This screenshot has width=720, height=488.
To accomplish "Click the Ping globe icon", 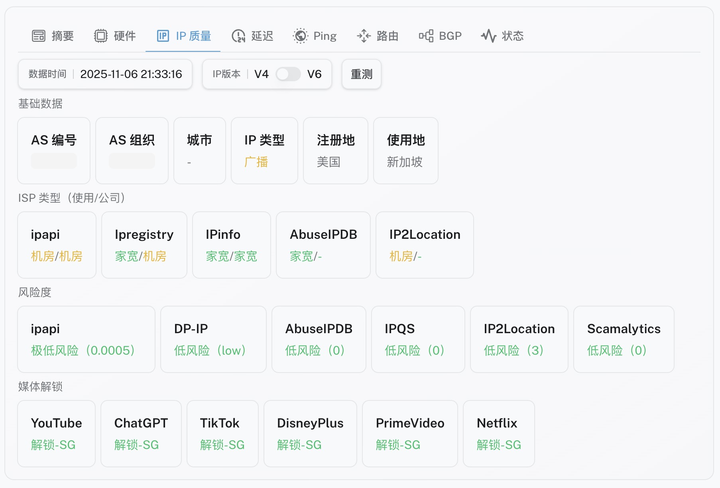I will (x=301, y=36).
